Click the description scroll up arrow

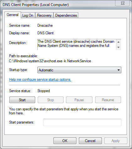tap(118, 42)
